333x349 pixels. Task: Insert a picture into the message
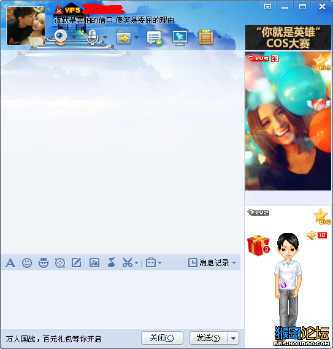click(x=94, y=263)
